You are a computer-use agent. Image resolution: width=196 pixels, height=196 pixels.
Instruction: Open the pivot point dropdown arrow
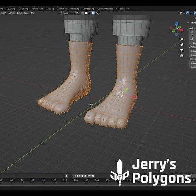(79, 13)
